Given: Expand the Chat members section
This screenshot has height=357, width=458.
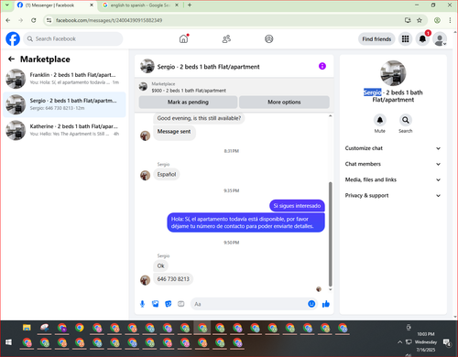Looking at the screenshot, I should point(393,164).
